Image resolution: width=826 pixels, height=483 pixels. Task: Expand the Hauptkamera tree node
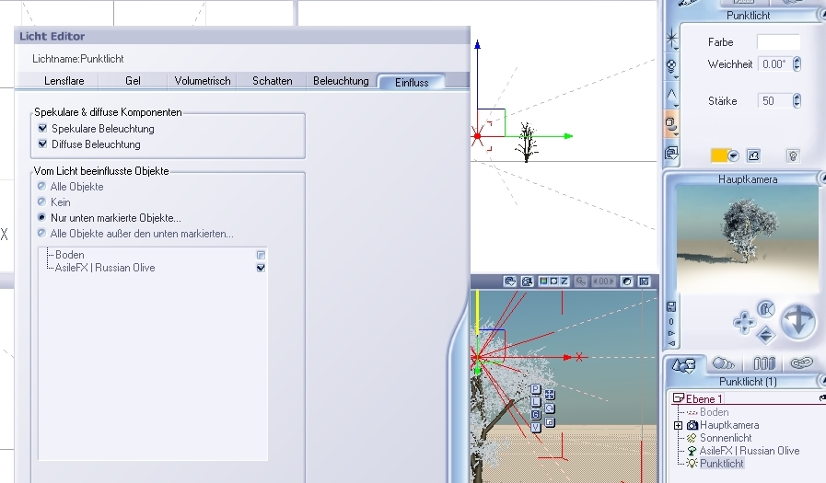678,425
